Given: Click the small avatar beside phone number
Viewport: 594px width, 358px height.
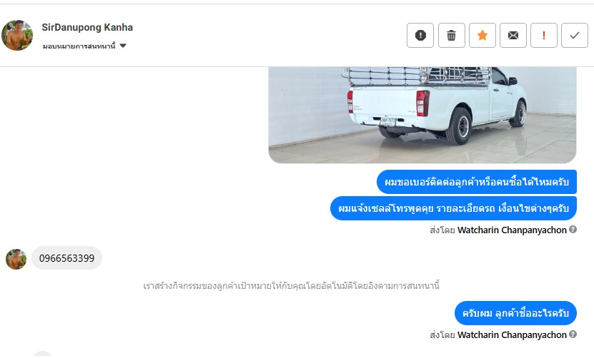Looking at the screenshot, I should [16, 259].
